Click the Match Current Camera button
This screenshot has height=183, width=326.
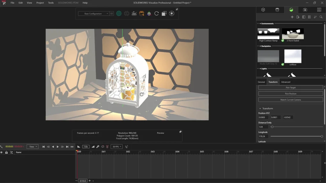click(290, 100)
